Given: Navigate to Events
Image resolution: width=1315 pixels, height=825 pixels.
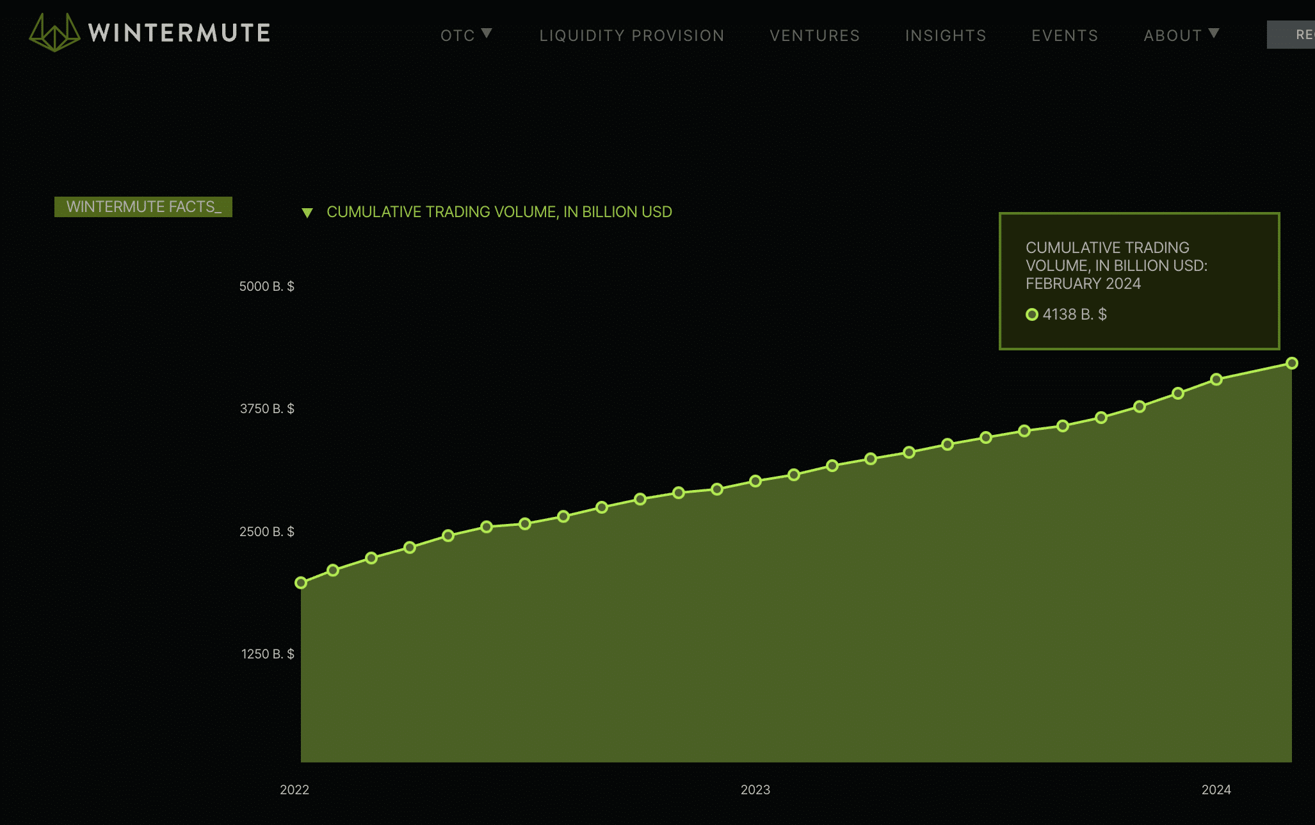Looking at the screenshot, I should click(1065, 35).
